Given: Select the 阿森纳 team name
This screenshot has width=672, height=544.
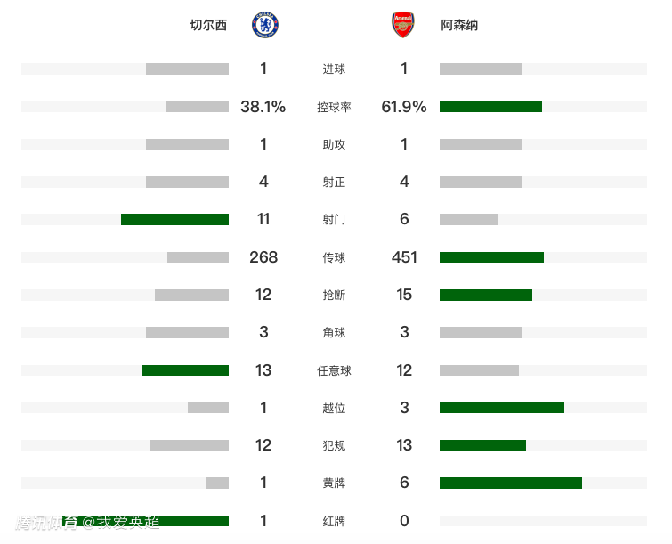Looking at the screenshot, I should 459,26.
